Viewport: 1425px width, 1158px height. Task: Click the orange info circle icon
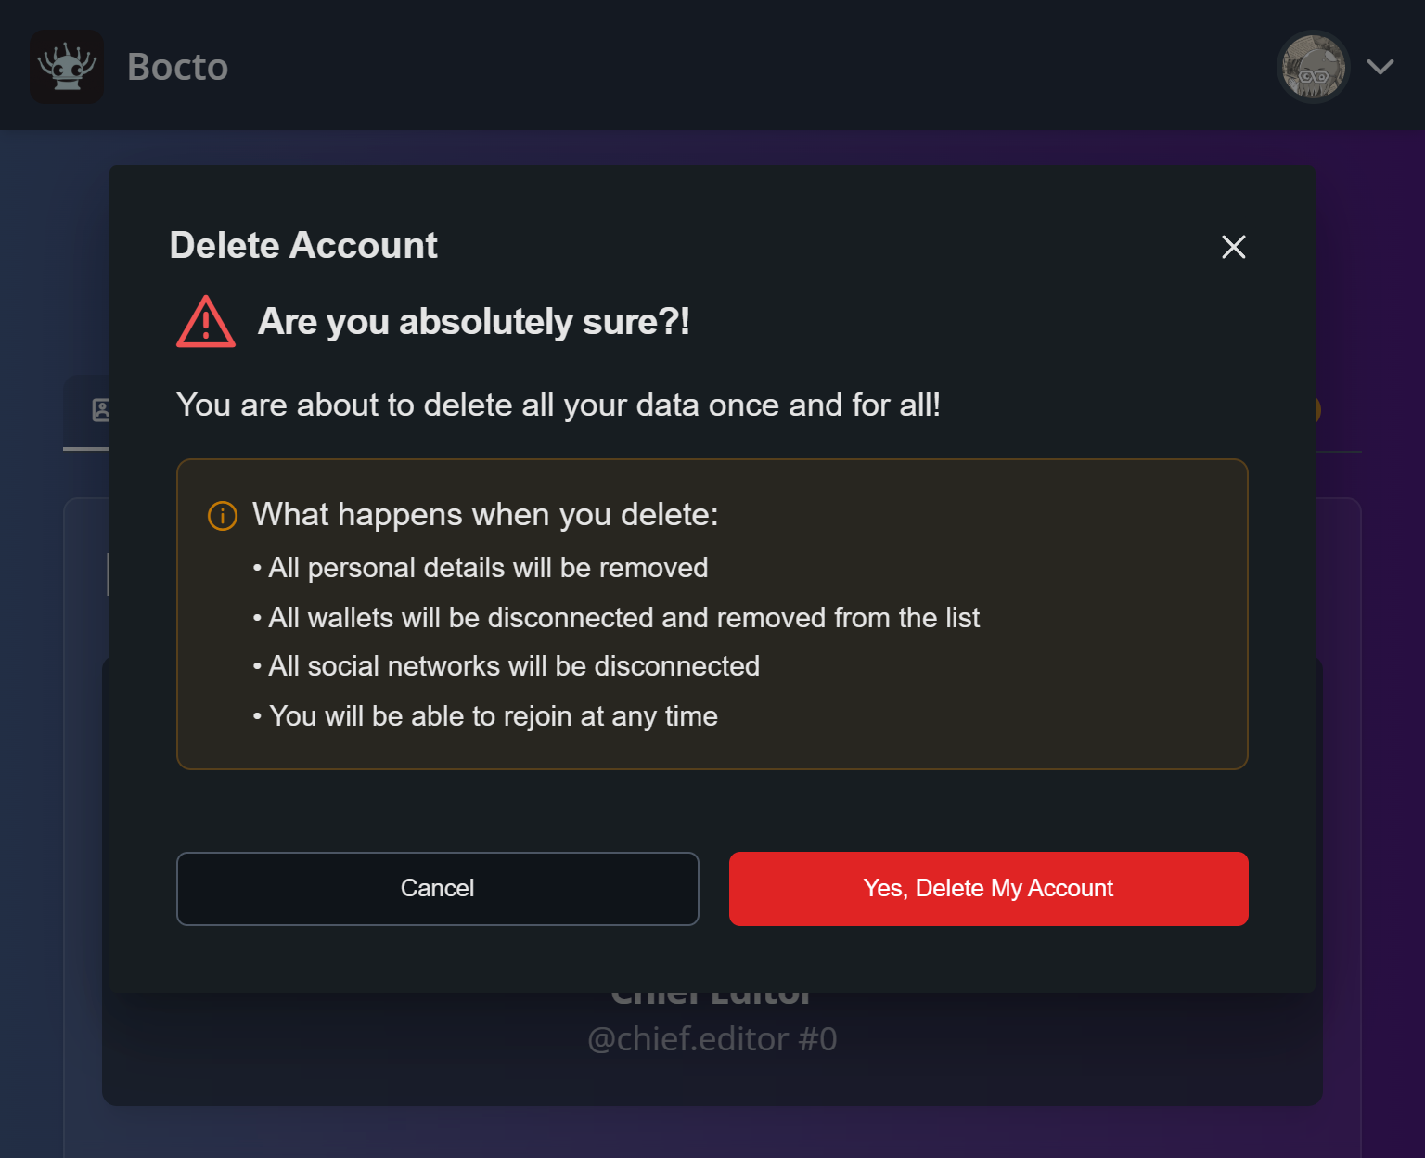point(223,515)
